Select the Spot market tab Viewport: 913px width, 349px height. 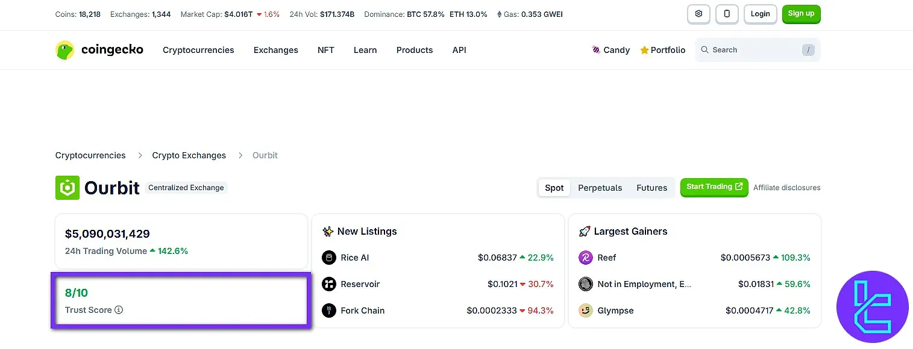pyautogui.click(x=554, y=188)
